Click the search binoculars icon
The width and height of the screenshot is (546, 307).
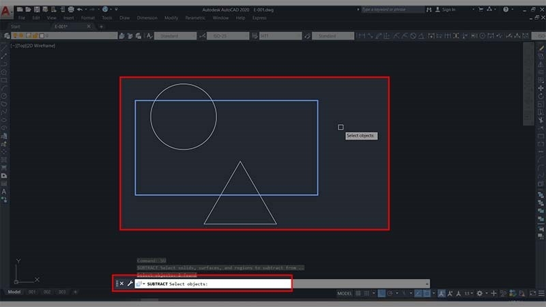click(429, 10)
